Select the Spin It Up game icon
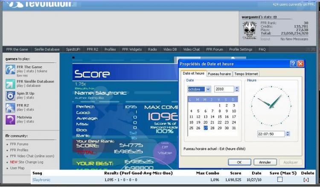The width and height of the screenshot is (320, 187). [x=10, y=96]
